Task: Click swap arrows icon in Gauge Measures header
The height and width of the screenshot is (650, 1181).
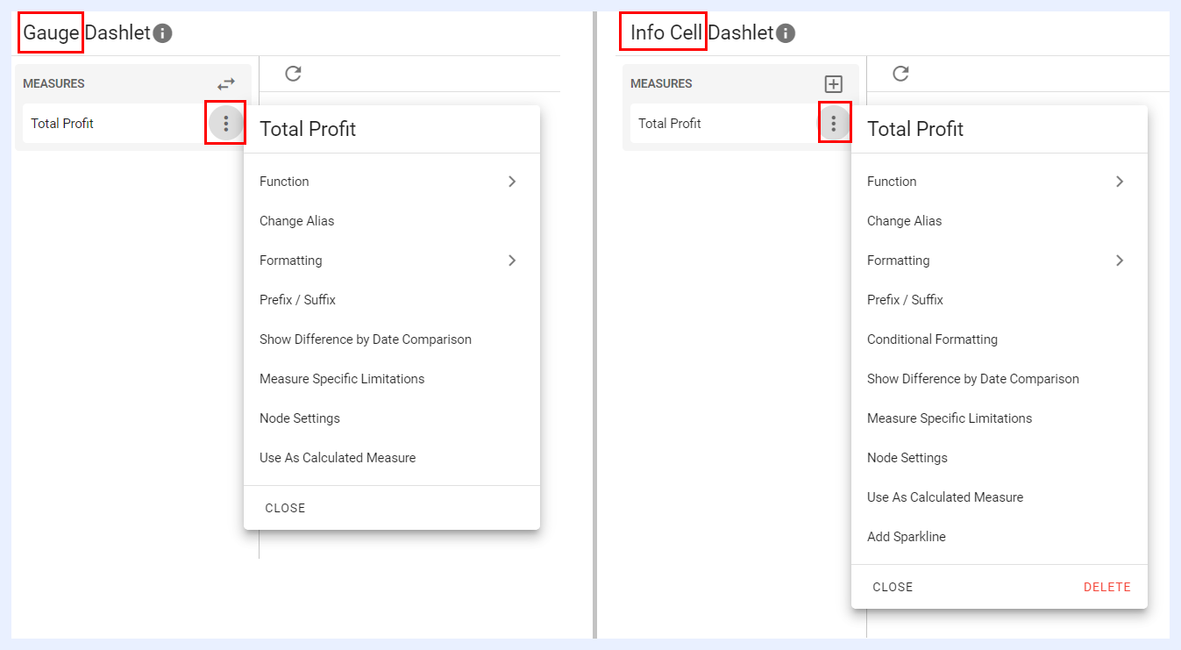Action: pos(226,83)
